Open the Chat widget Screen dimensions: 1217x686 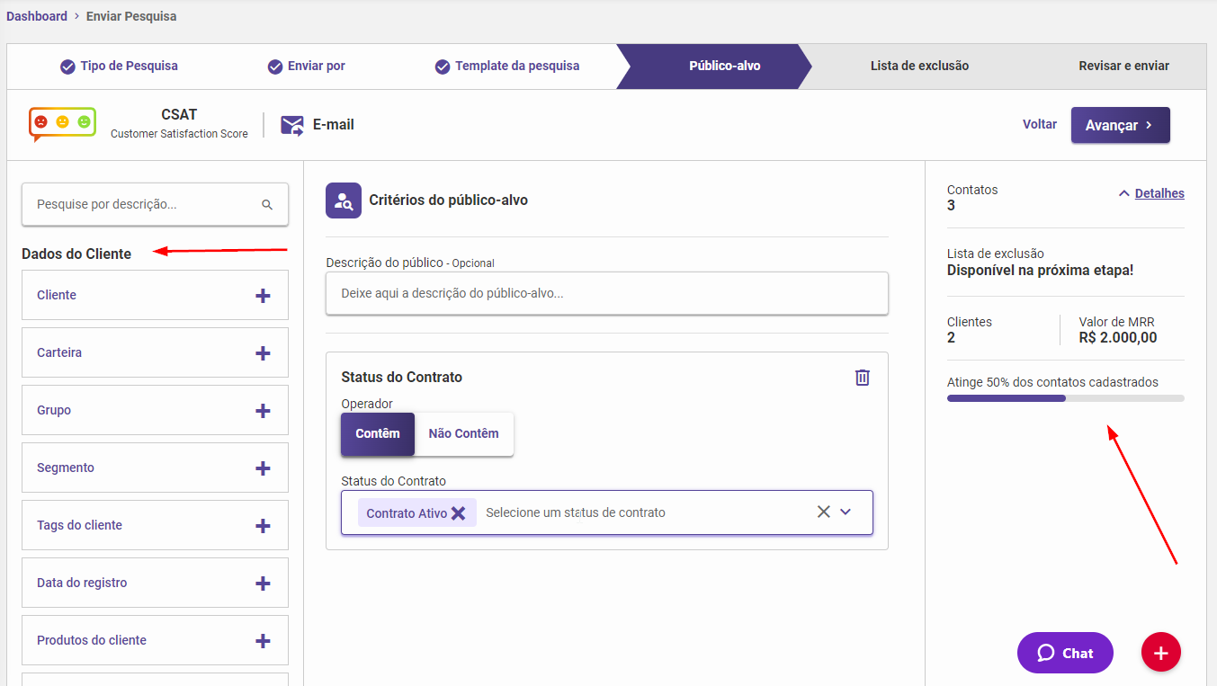point(1065,653)
